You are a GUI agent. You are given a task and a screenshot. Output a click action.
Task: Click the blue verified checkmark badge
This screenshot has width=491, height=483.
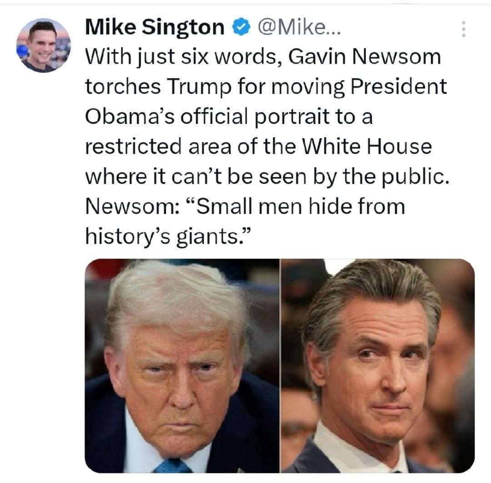click(241, 28)
